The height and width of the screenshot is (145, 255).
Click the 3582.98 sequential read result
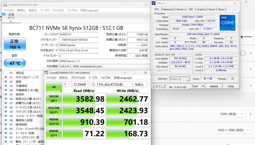84,99
